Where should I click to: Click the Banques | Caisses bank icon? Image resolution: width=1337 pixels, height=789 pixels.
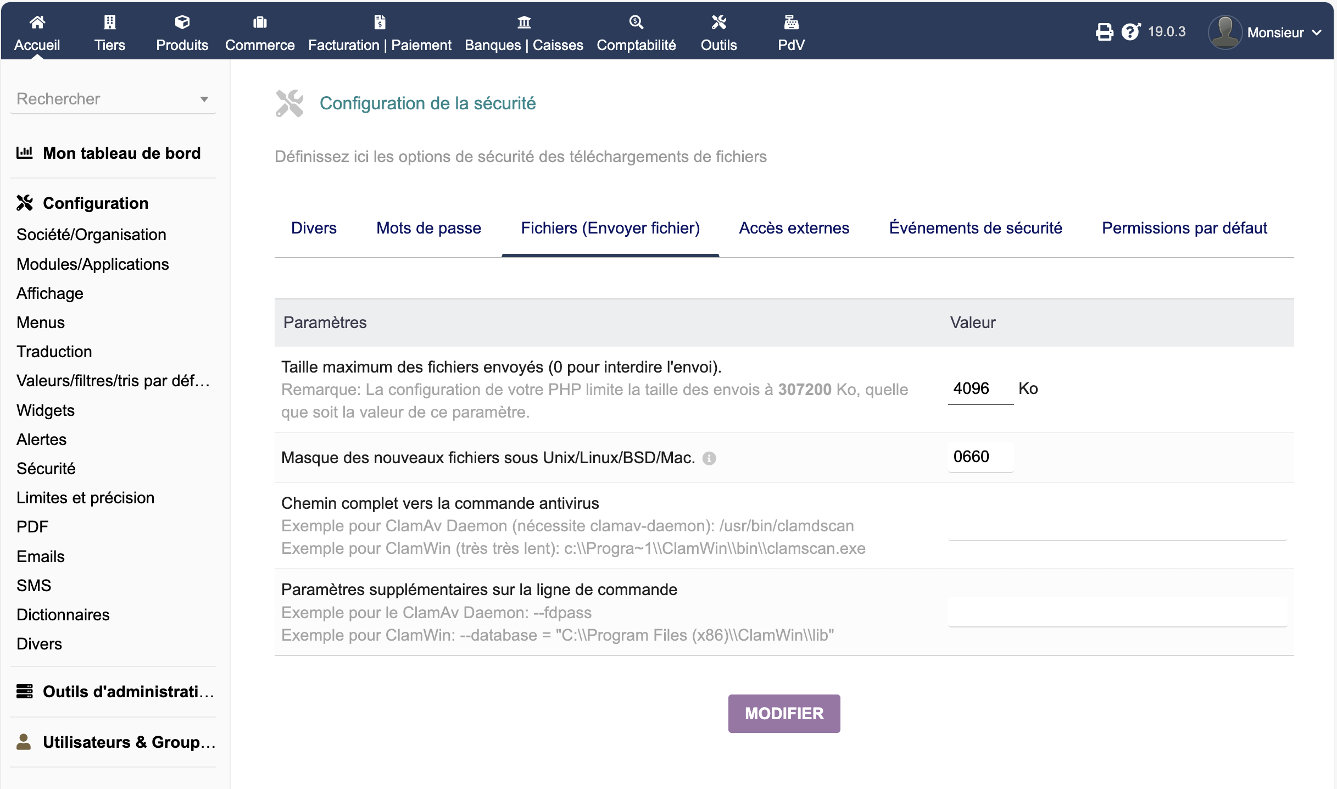(524, 22)
